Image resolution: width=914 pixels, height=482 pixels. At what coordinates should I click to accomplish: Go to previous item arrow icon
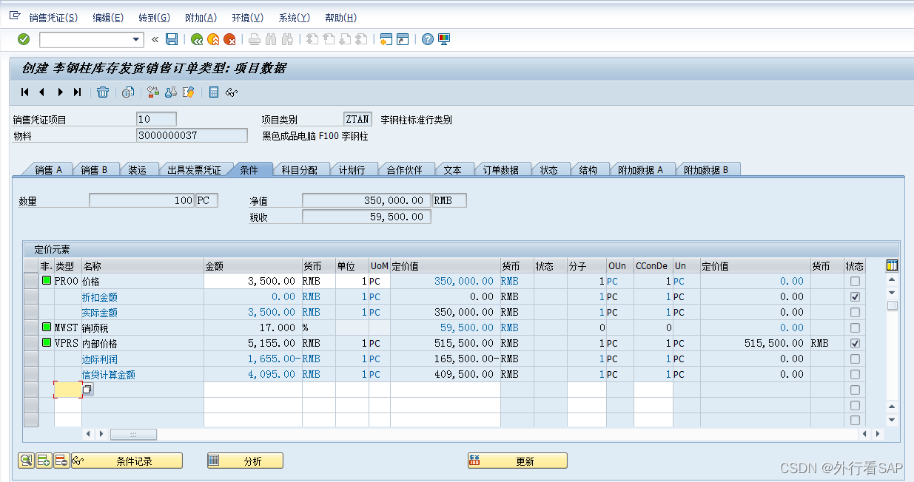click(42, 92)
